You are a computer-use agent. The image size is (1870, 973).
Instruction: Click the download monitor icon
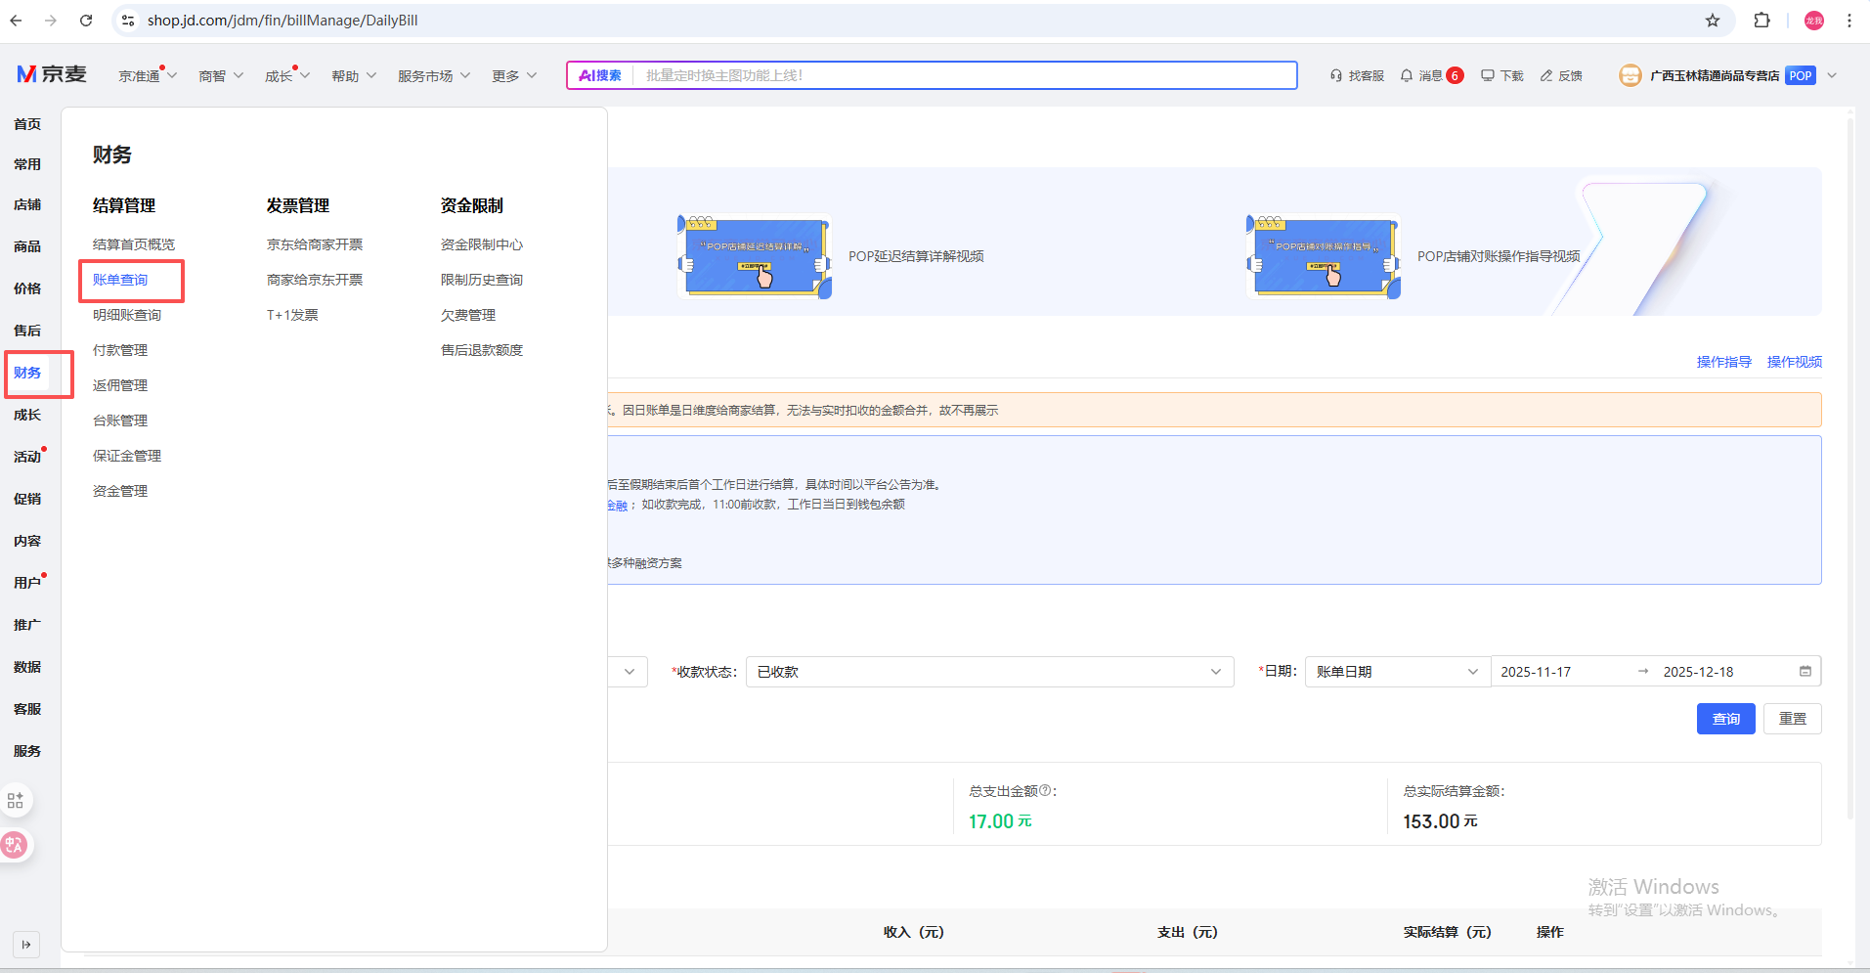[1487, 75]
